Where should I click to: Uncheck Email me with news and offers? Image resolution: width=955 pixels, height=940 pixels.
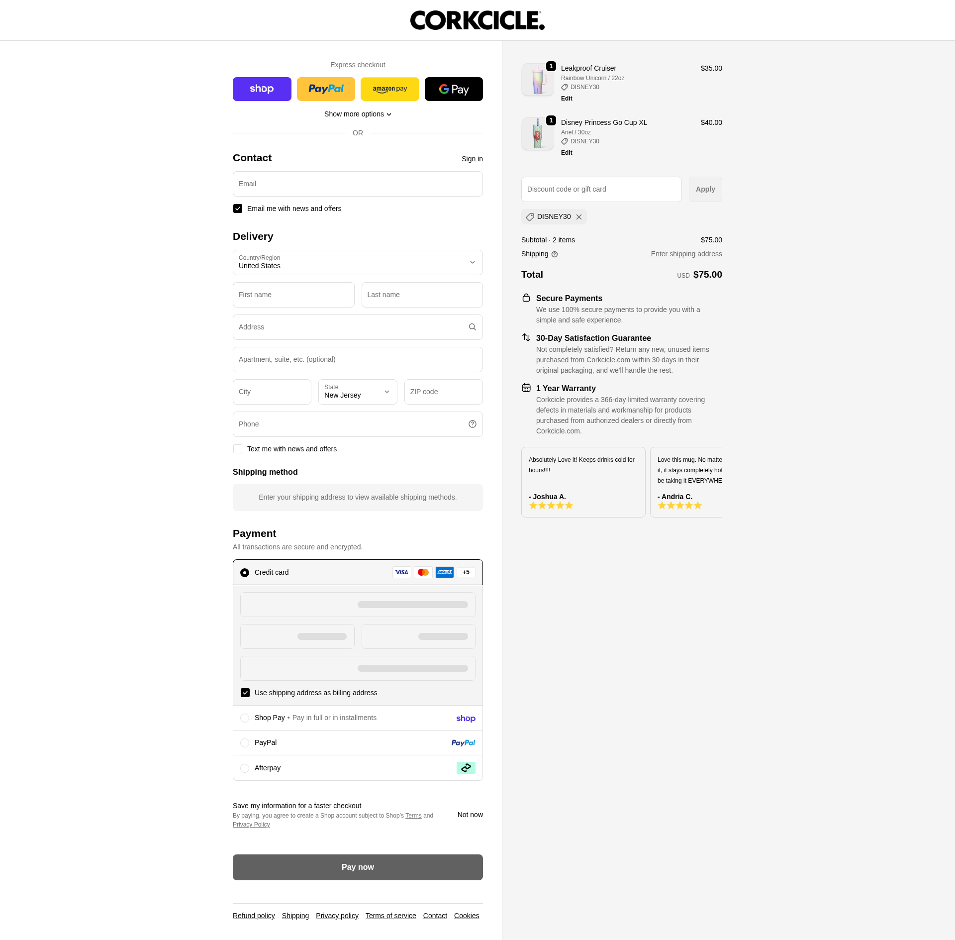[x=238, y=209]
